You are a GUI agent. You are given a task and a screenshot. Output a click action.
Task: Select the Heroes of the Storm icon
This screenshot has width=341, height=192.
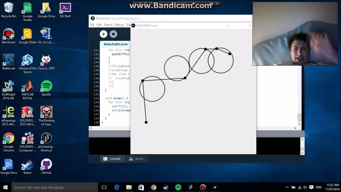[27, 64]
